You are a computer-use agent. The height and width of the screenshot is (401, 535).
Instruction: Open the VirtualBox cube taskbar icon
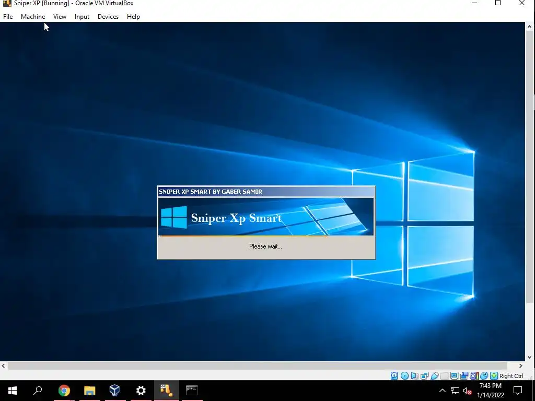[114, 391]
